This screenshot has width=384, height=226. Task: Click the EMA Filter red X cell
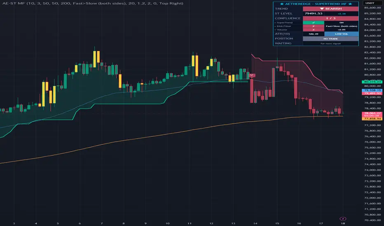[x=314, y=26]
